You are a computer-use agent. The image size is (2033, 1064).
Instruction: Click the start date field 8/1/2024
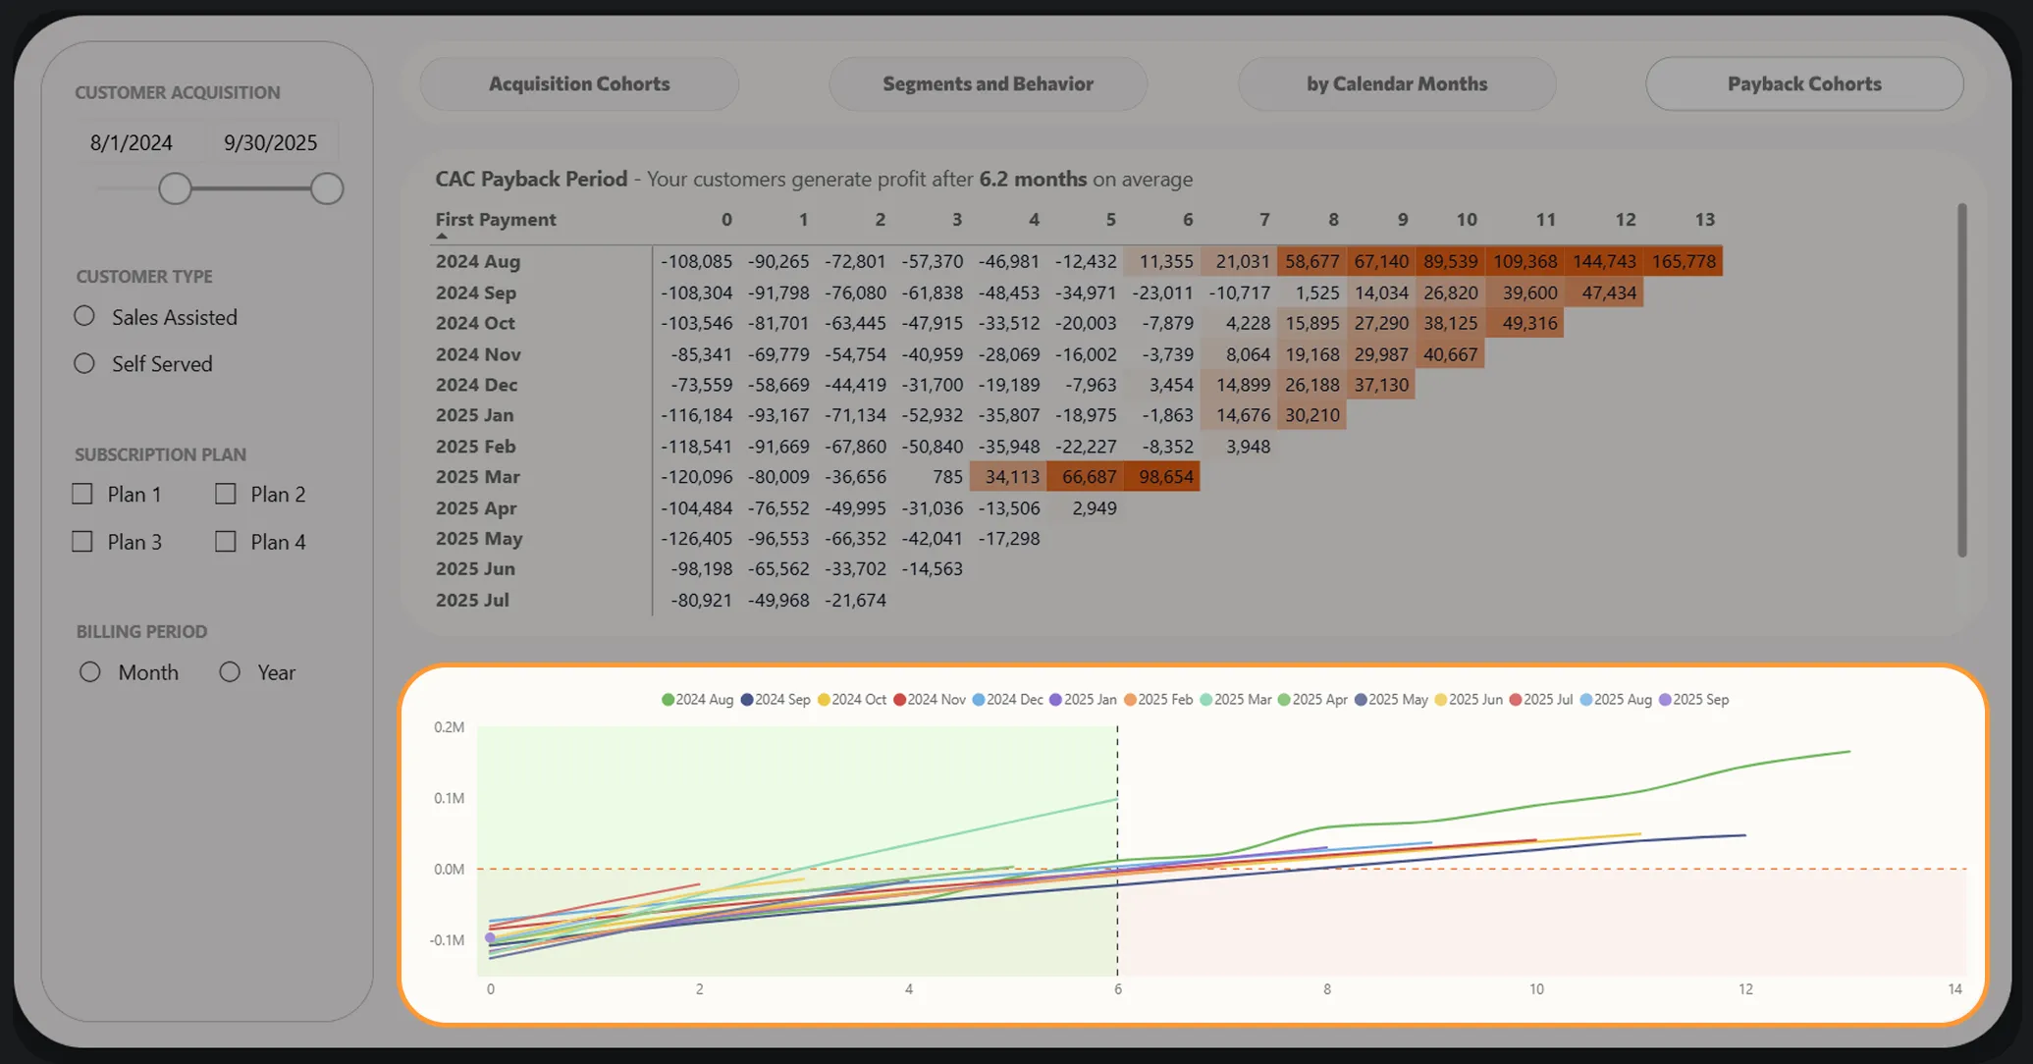pos(132,142)
